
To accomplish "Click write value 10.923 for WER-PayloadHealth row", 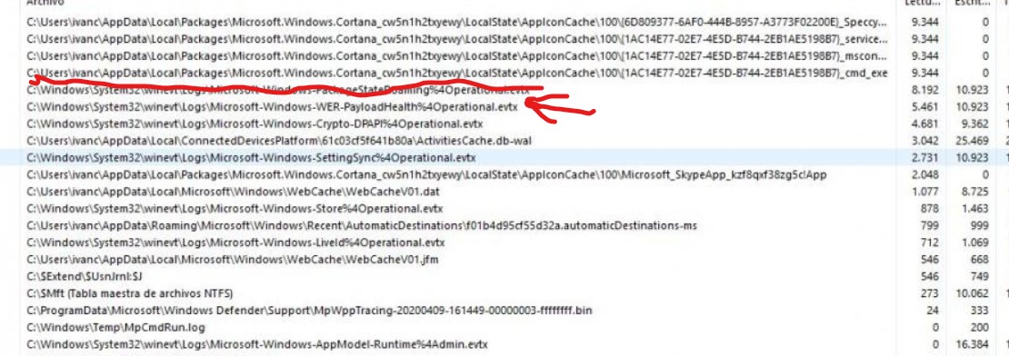I will 973,106.
